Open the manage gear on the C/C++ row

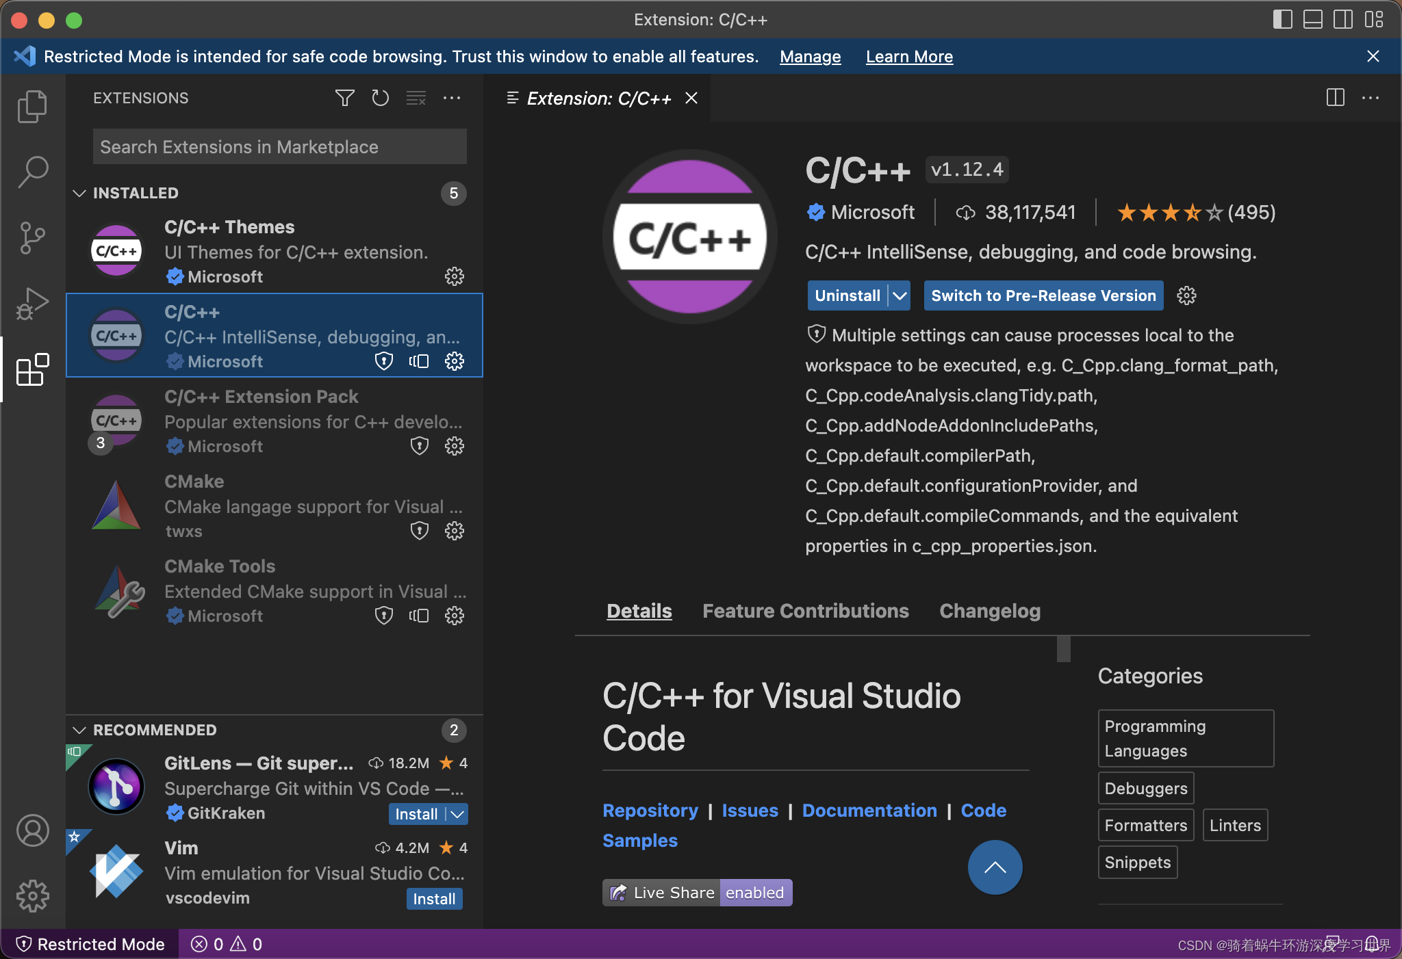pos(454,361)
